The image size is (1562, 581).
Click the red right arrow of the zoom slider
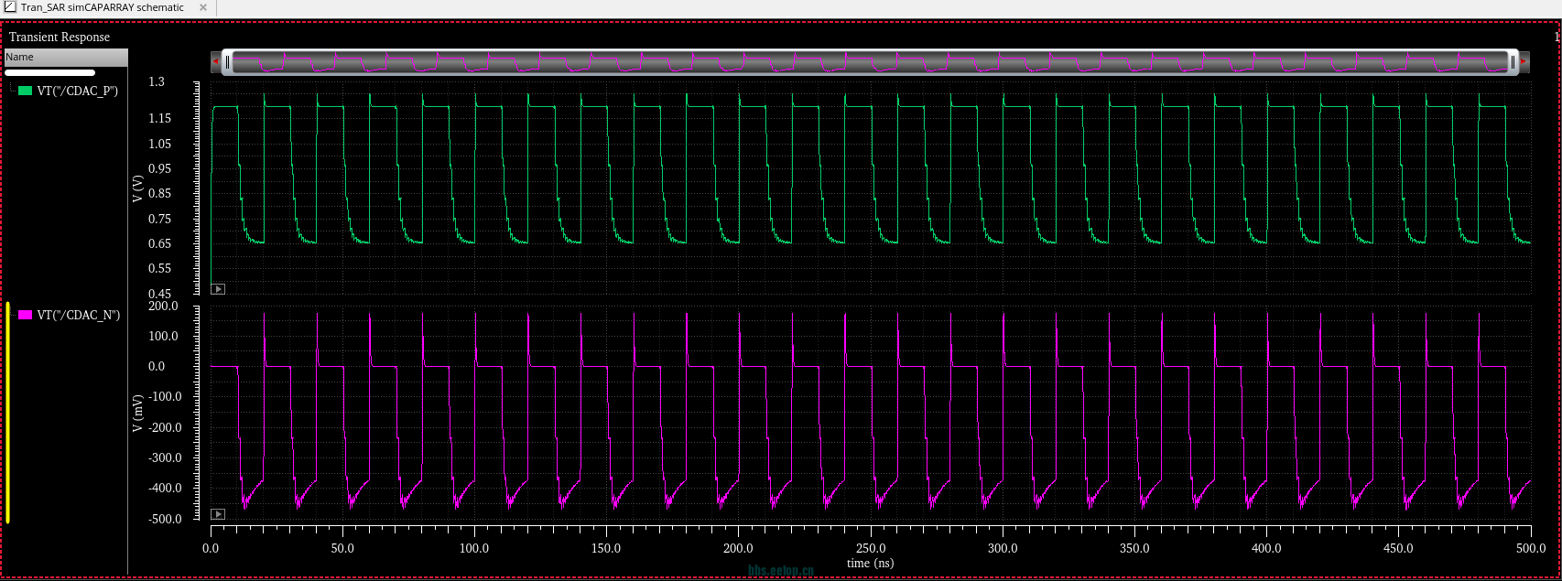click(x=1524, y=62)
